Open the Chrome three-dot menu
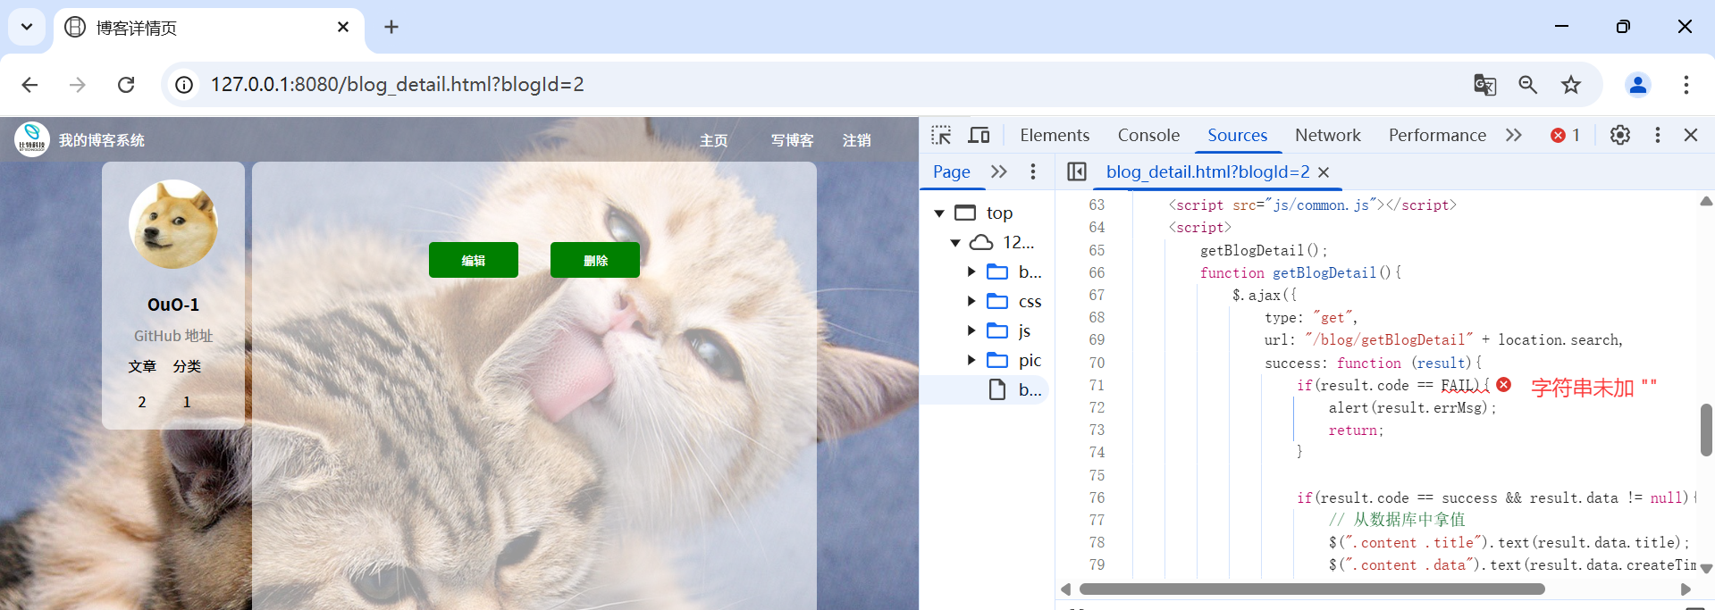 click(x=1686, y=85)
